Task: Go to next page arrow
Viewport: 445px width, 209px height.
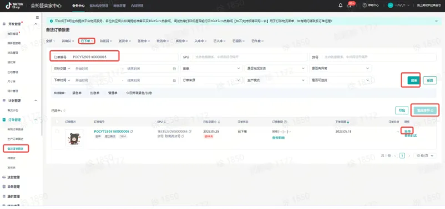Action: [409, 155]
